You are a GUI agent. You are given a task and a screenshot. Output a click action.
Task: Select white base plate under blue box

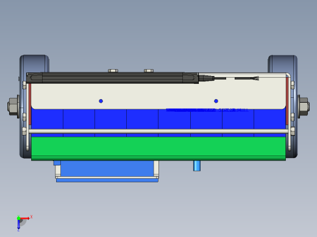(x=107, y=177)
